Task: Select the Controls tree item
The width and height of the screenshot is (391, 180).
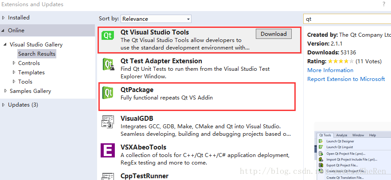Action: click(x=29, y=63)
